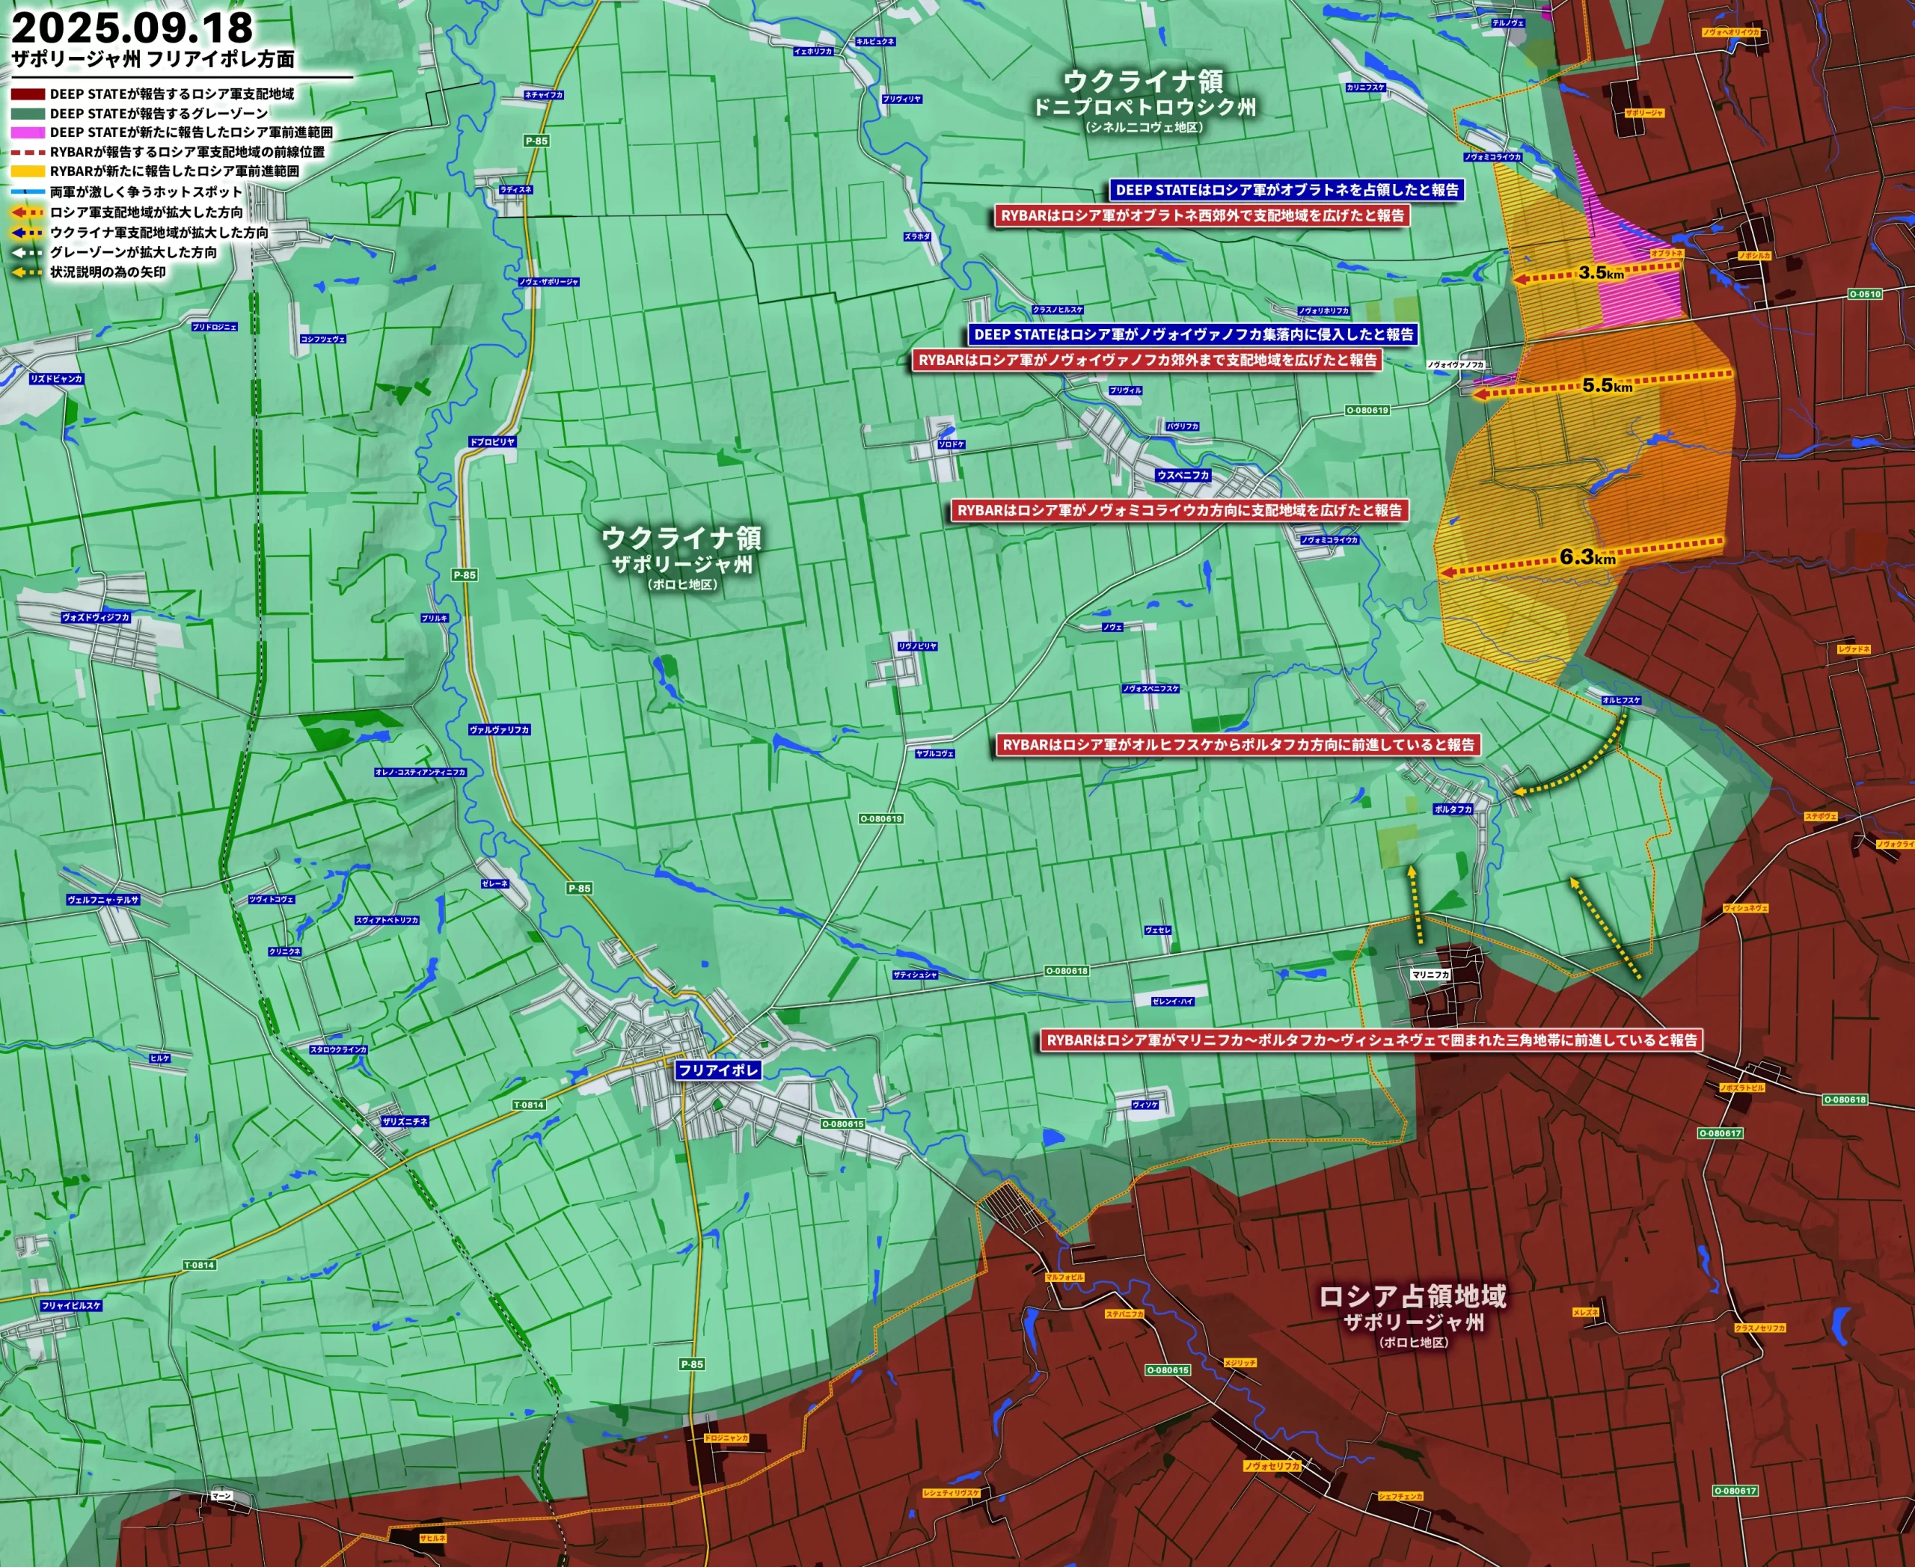Click the 2025.09.18 date heading

132,27
